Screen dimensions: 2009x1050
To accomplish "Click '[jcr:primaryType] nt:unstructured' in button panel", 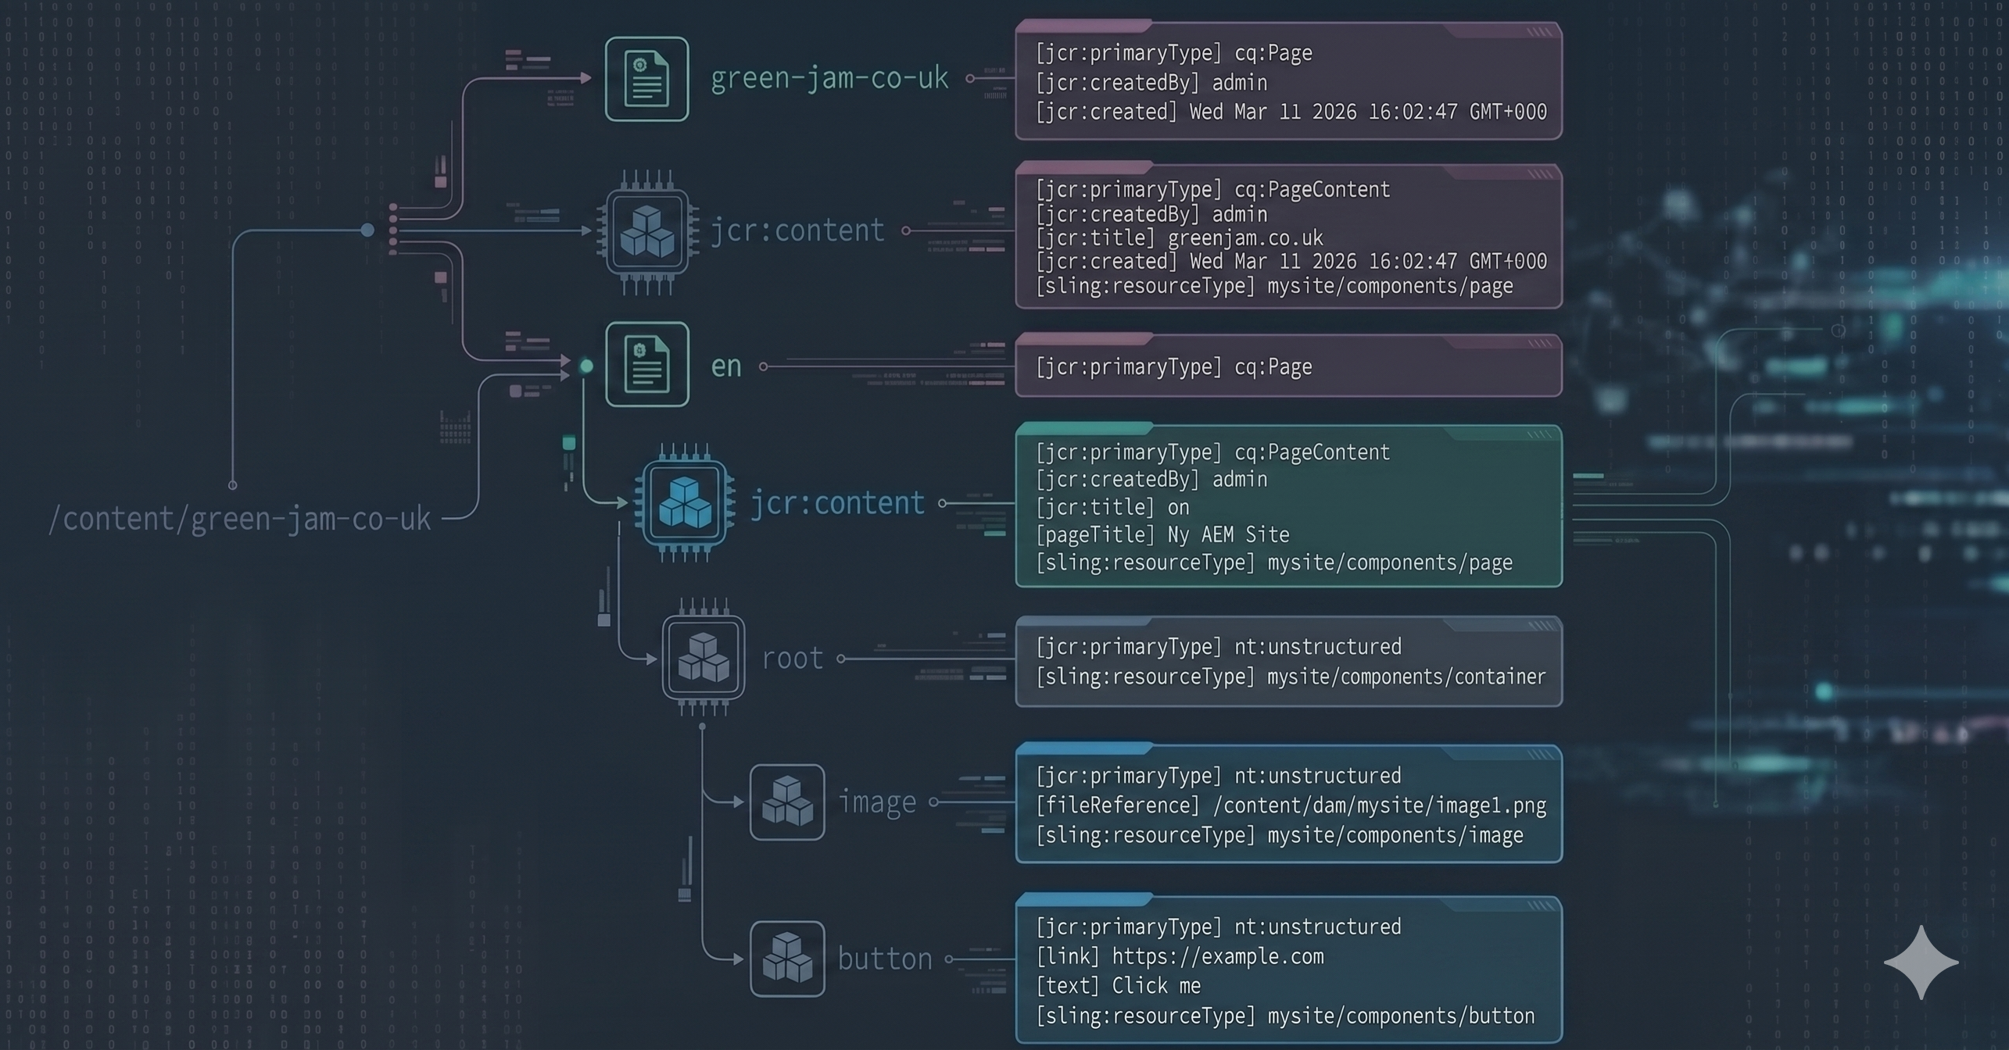I will [x=1219, y=927].
